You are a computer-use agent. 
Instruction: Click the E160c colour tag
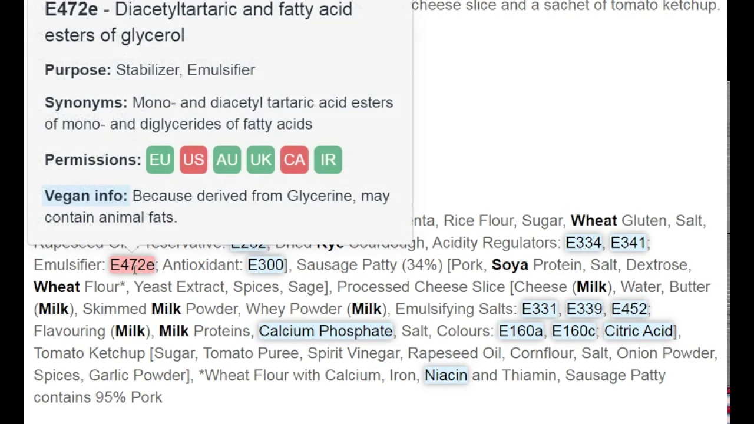[x=573, y=331]
